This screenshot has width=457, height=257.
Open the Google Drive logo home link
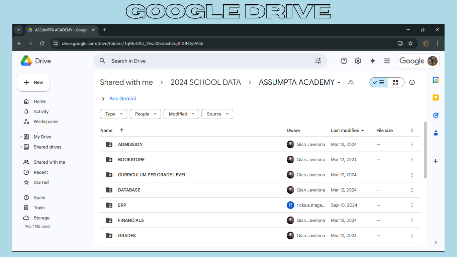tap(36, 61)
